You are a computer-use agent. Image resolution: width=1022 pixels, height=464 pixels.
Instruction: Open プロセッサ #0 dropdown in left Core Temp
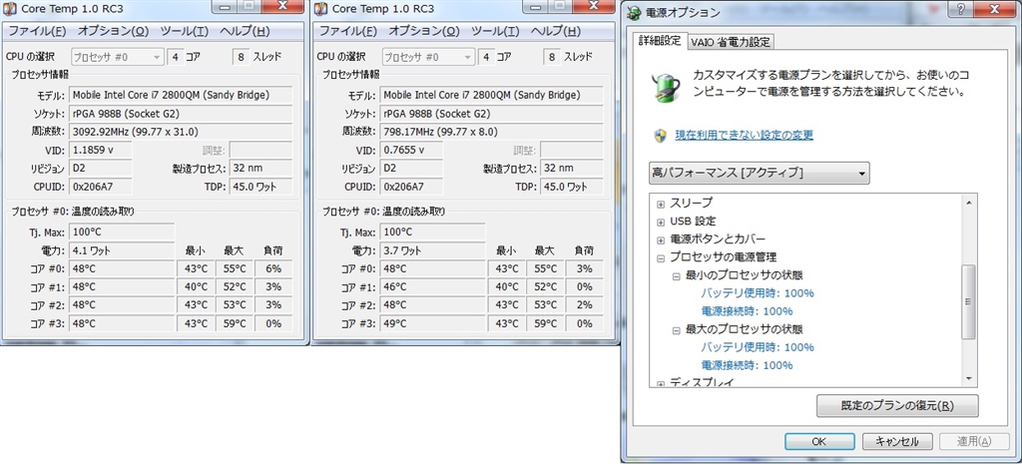pyautogui.click(x=118, y=57)
